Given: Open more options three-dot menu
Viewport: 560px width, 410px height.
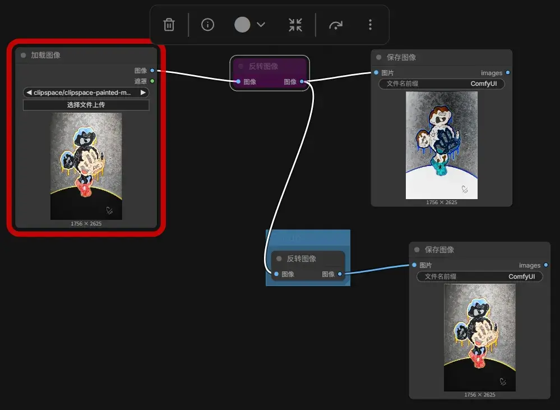Looking at the screenshot, I should 370,25.
